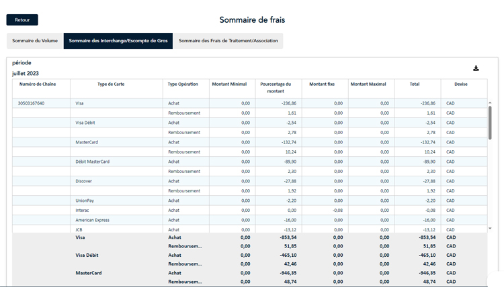Click the table scrollbar thumb
Viewport: 504px width, 287px height.
click(490, 123)
